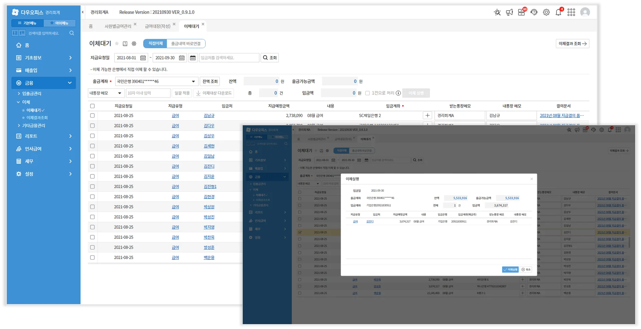This screenshot has height=329, width=641.
Task: Click the 입금처 search input field
Action: tap(229, 58)
